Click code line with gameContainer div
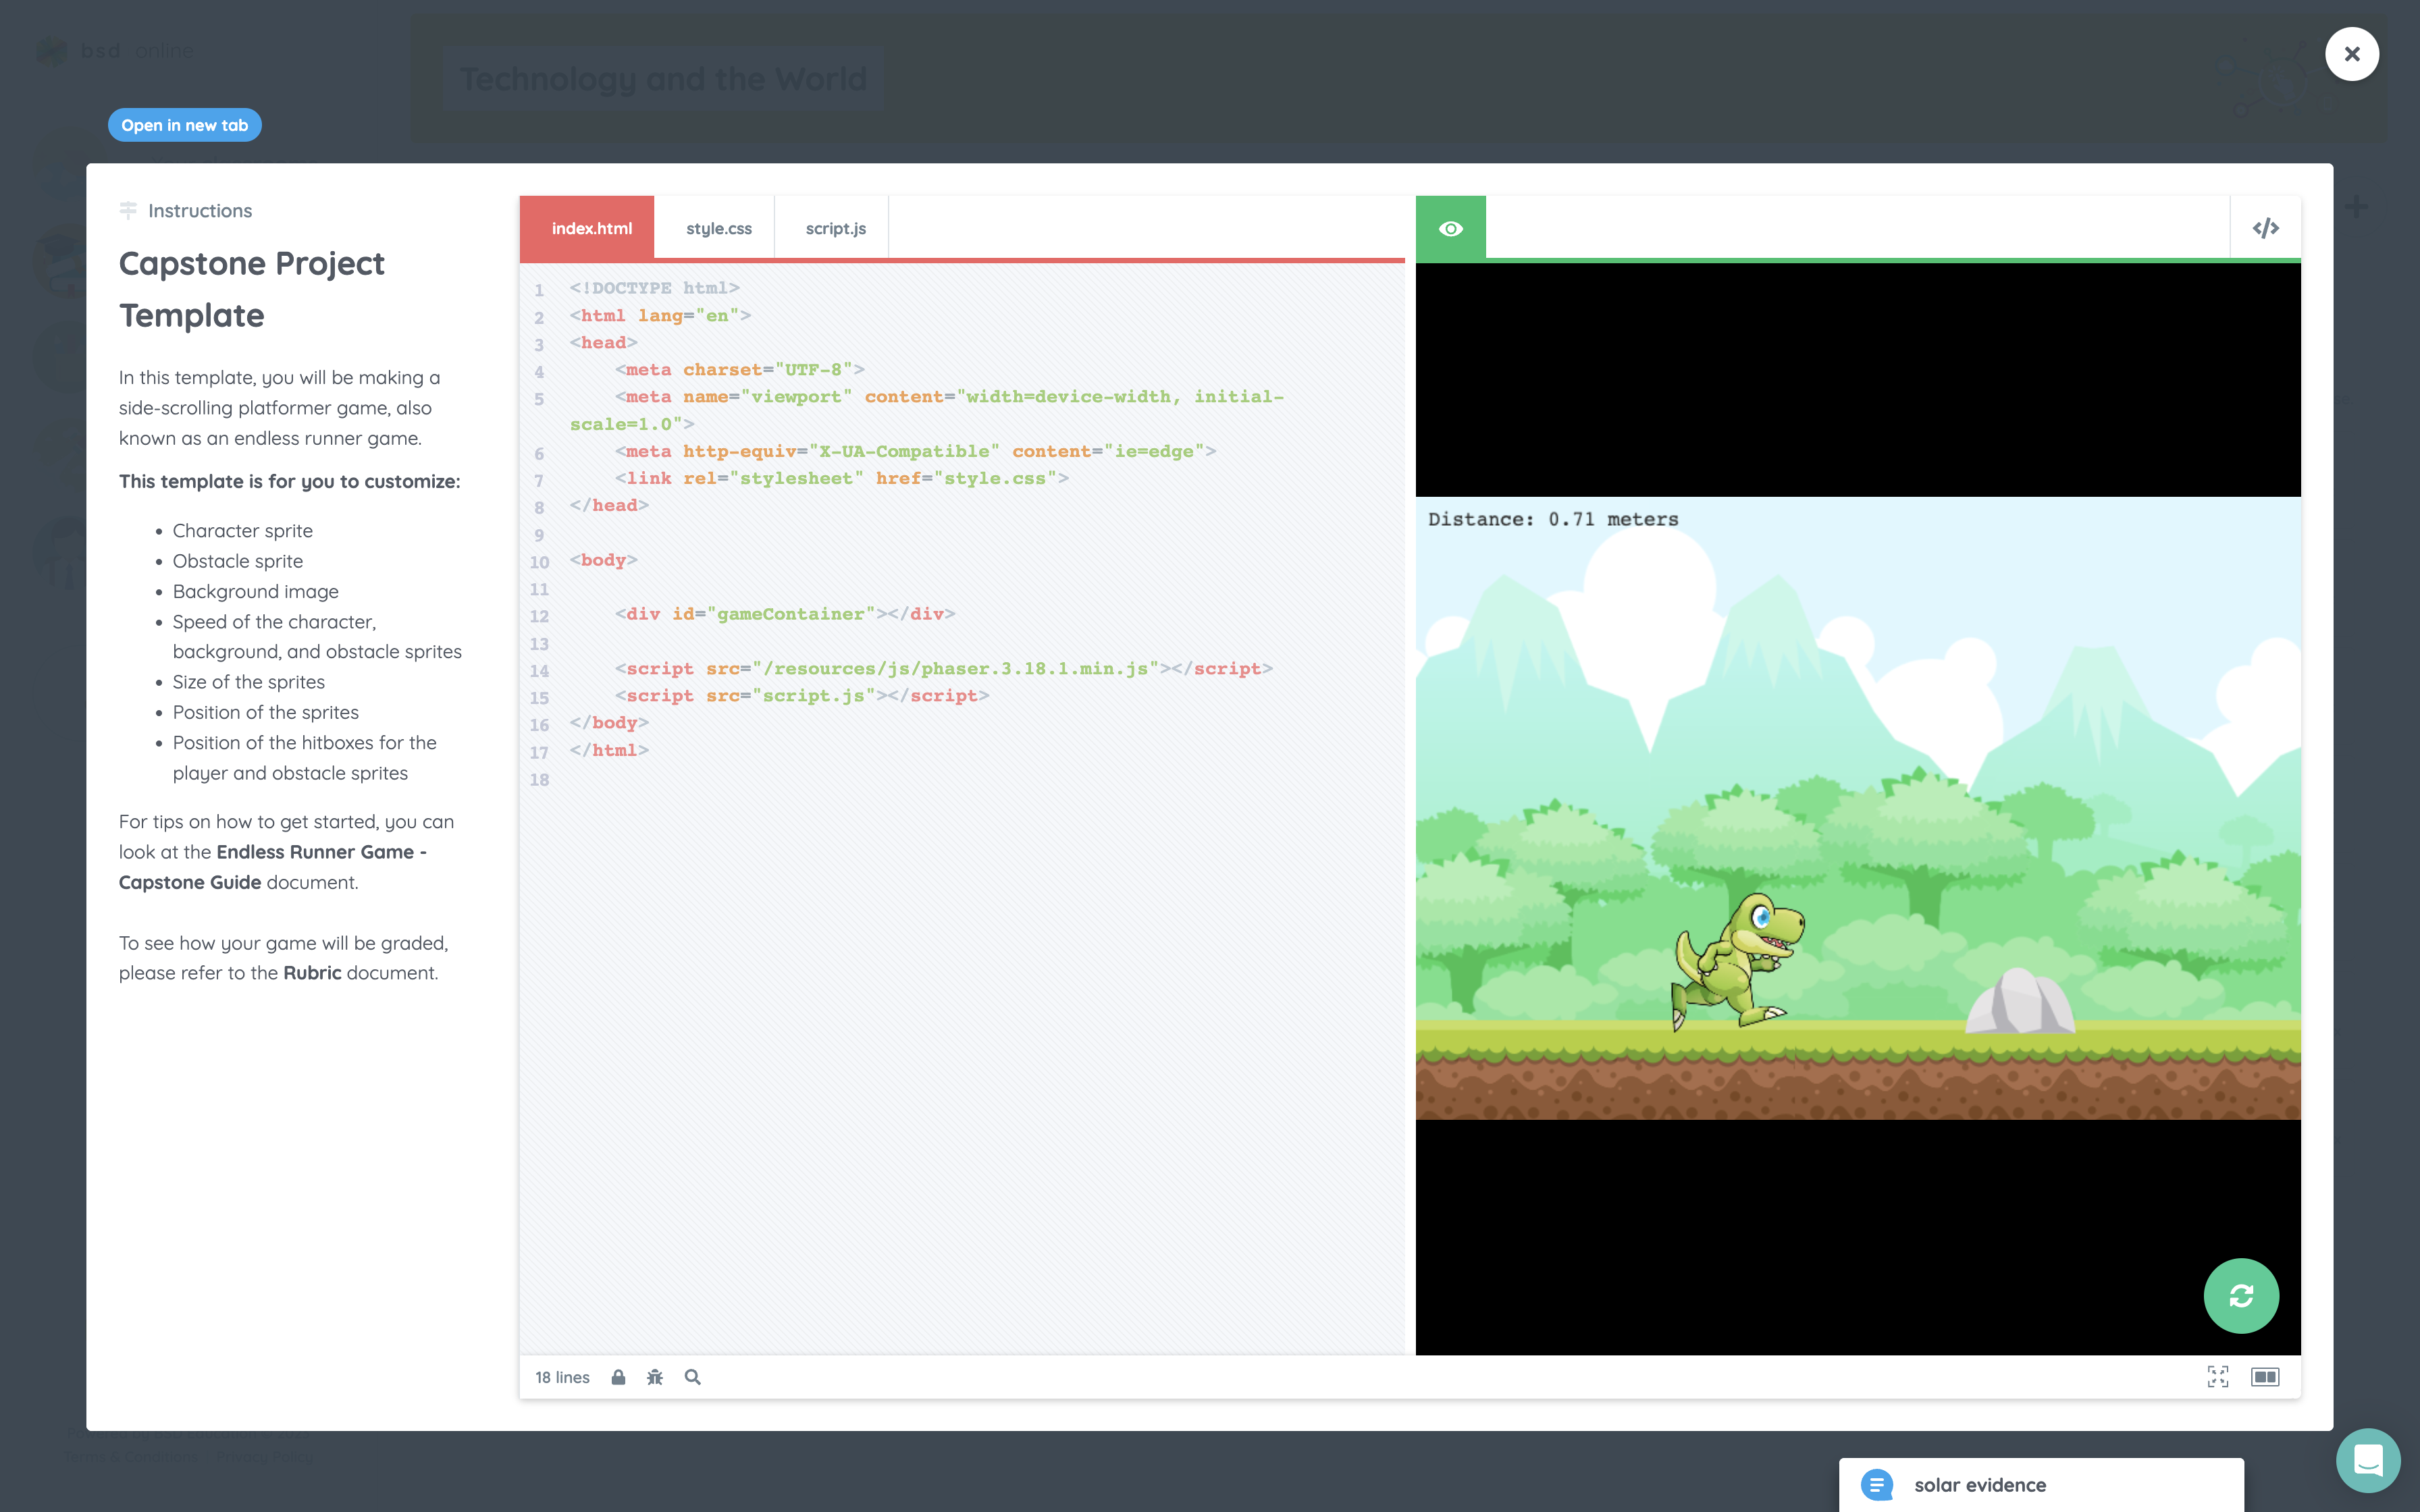 click(x=785, y=614)
